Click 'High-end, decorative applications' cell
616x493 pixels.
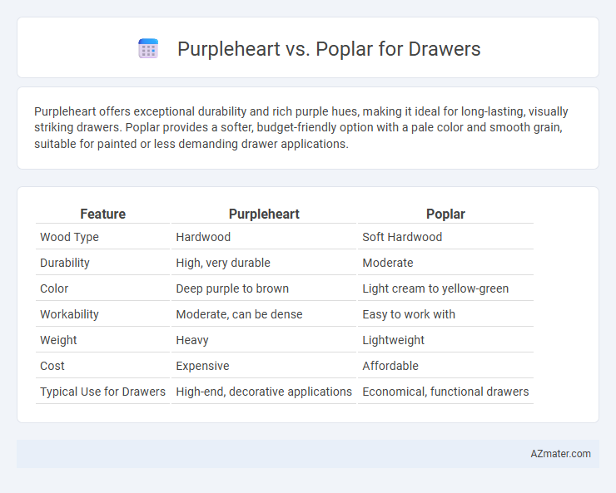coord(264,392)
